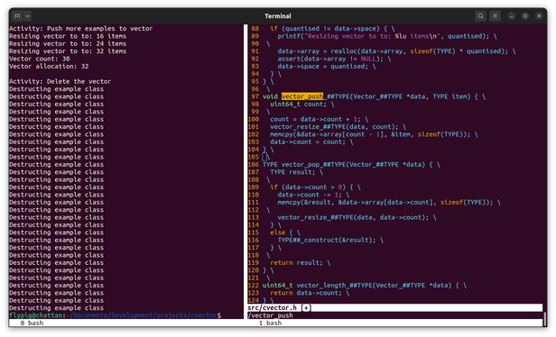Click 'Resizing vector to to: 24 items' line
Viewport: 556px width, 337px height.
pyautogui.click(x=68, y=43)
